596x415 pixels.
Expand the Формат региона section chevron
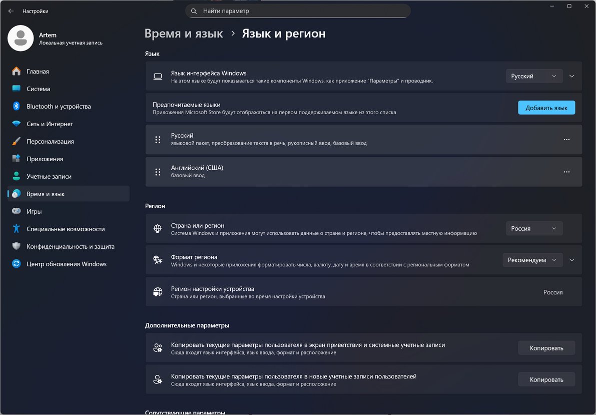coord(571,260)
